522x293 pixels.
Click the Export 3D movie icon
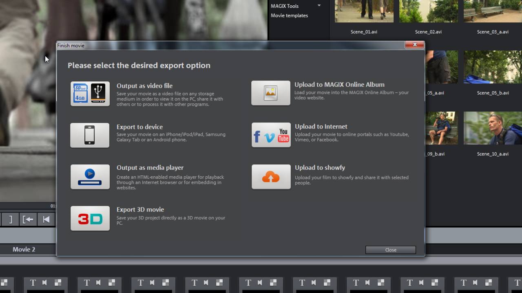pyautogui.click(x=90, y=219)
